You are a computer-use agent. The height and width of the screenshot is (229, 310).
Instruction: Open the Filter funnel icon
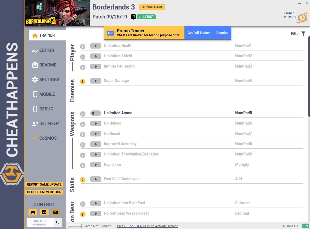click(x=303, y=34)
